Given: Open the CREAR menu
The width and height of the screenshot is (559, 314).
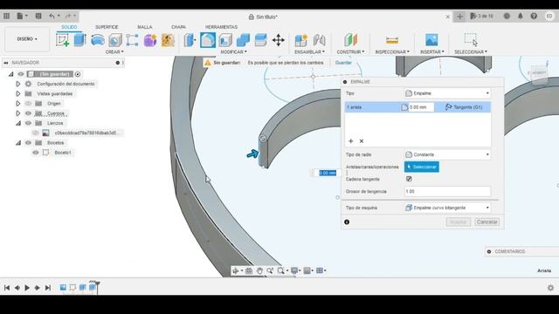Looking at the screenshot, I should (x=114, y=52).
